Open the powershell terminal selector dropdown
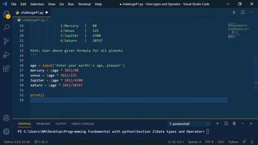258x145 pixels. coord(189,124)
